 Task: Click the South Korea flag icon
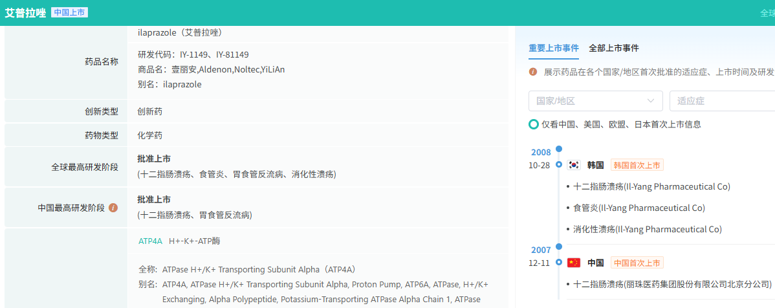(574, 165)
